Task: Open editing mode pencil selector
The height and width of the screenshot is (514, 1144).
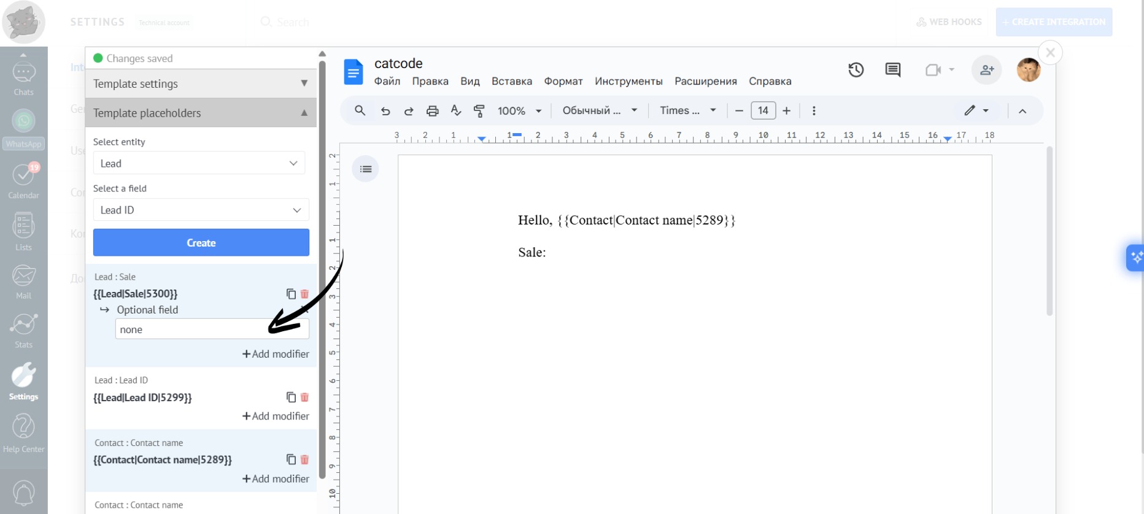Action: 975,111
